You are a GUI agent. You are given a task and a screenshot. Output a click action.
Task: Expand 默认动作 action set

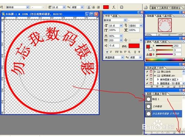(x=155, y=72)
